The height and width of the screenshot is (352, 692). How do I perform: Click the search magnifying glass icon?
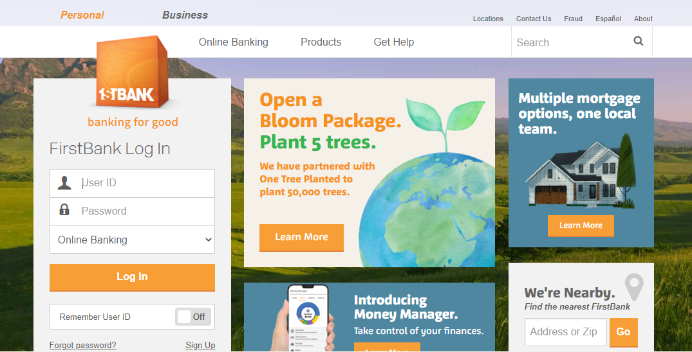pos(638,41)
